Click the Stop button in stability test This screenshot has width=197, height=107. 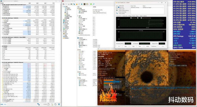126,46
